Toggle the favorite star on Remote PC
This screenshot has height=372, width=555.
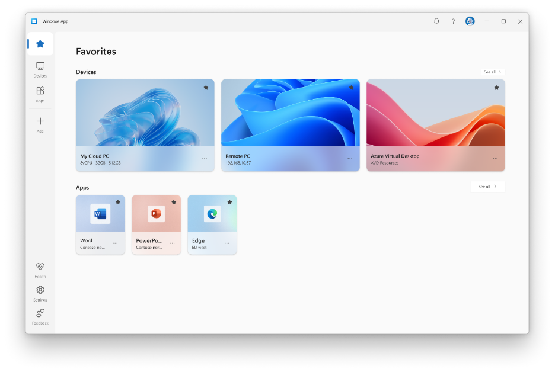[x=351, y=88]
